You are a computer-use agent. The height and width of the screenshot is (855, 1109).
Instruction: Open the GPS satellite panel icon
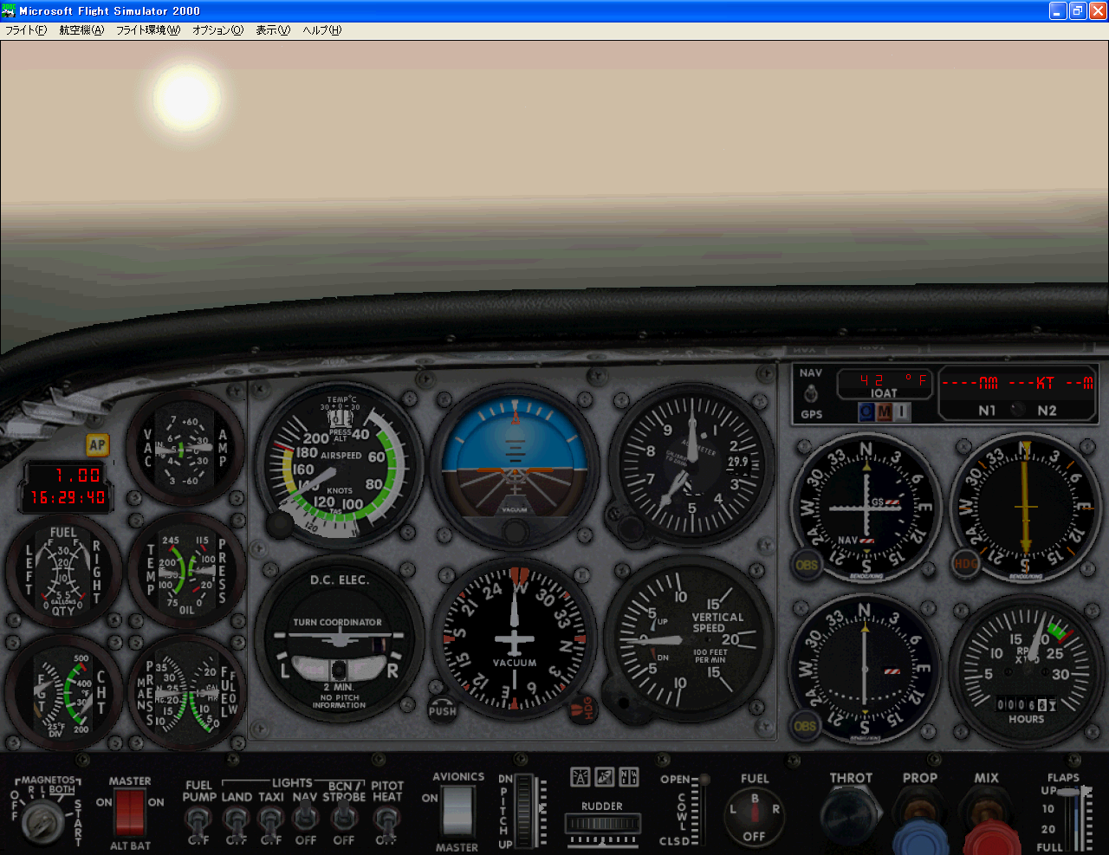[x=604, y=777]
